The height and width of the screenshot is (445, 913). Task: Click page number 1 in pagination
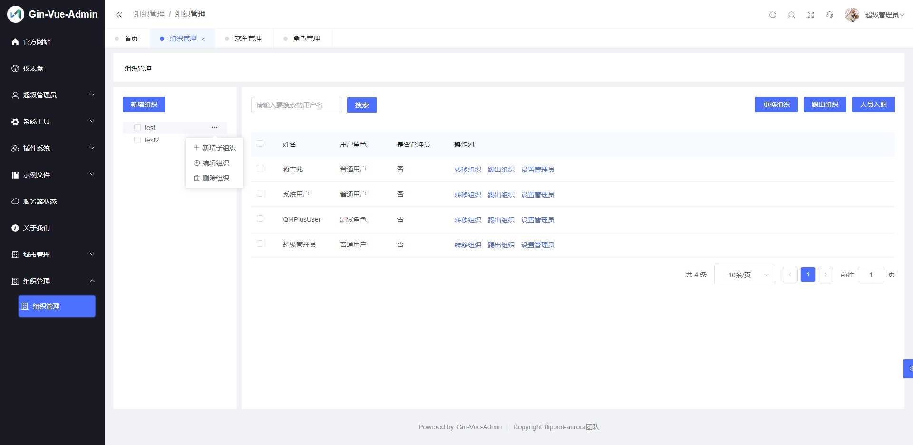(808, 275)
